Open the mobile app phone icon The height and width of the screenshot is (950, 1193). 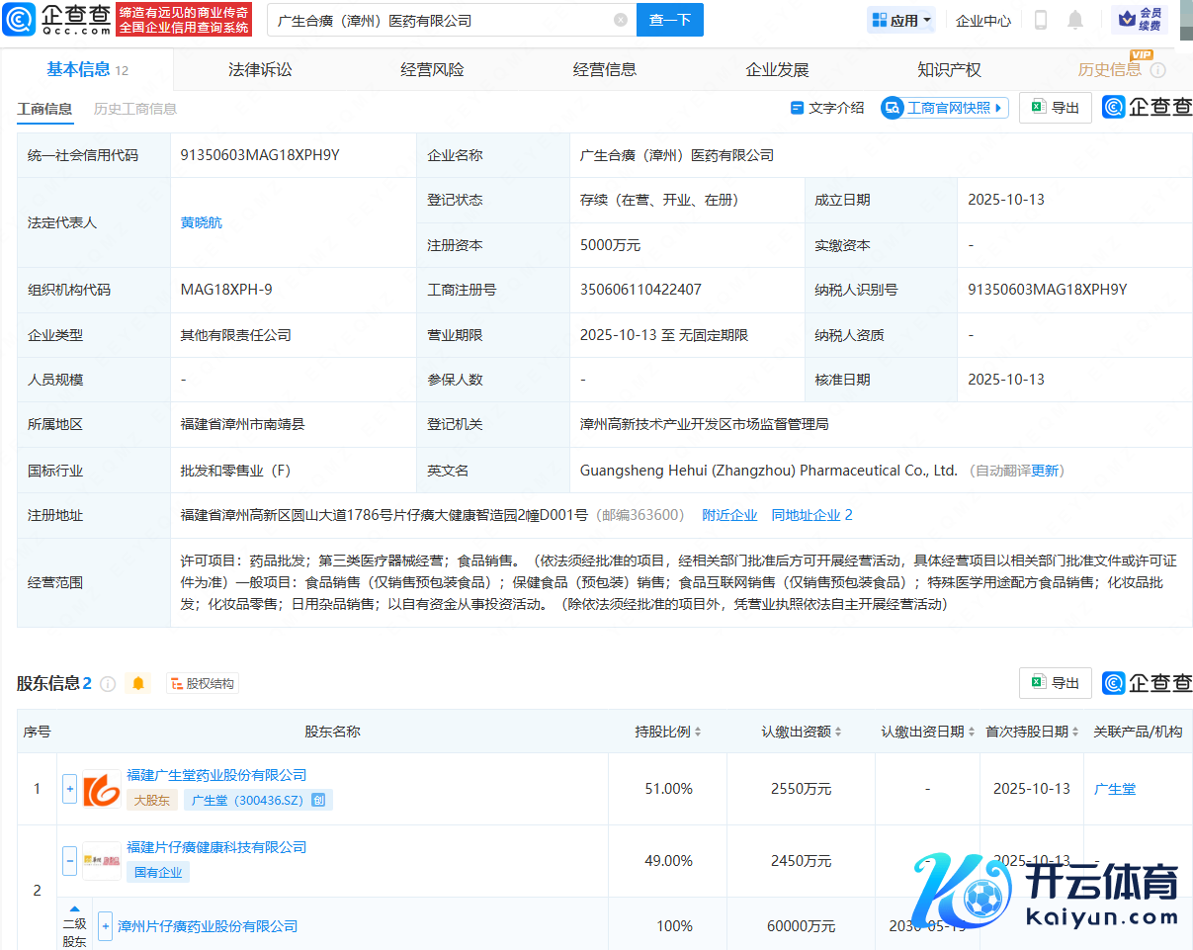[x=1040, y=20]
